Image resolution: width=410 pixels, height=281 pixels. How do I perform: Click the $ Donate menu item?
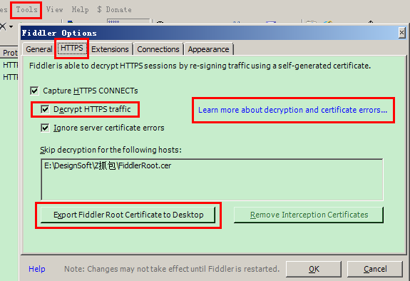[114, 10]
